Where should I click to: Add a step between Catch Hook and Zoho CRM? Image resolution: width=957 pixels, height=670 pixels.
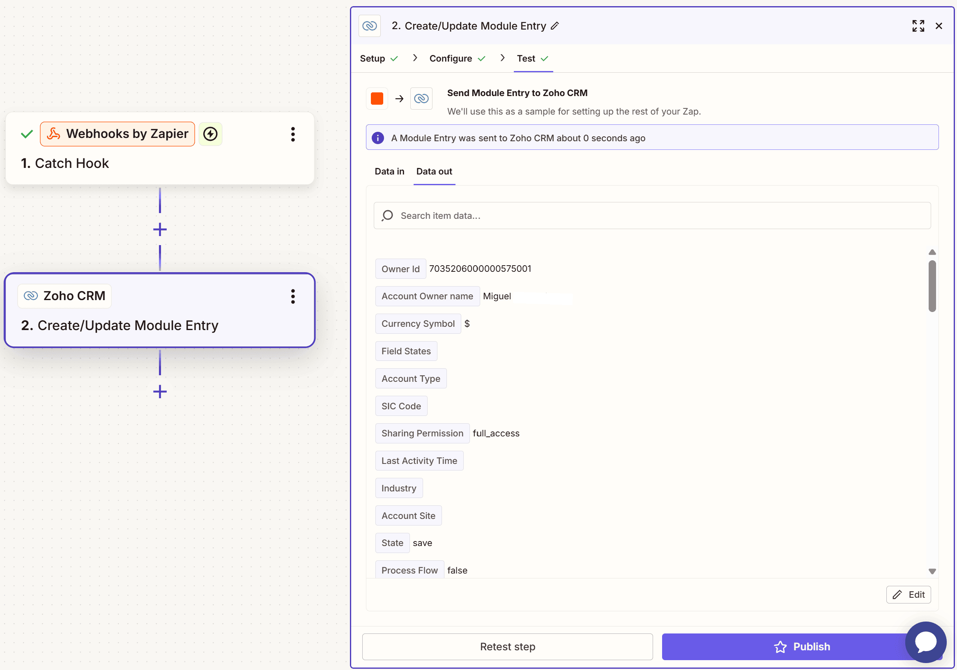[x=160, y=229]
